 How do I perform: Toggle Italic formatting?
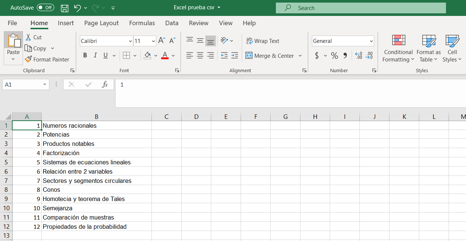tap(95, 56)
